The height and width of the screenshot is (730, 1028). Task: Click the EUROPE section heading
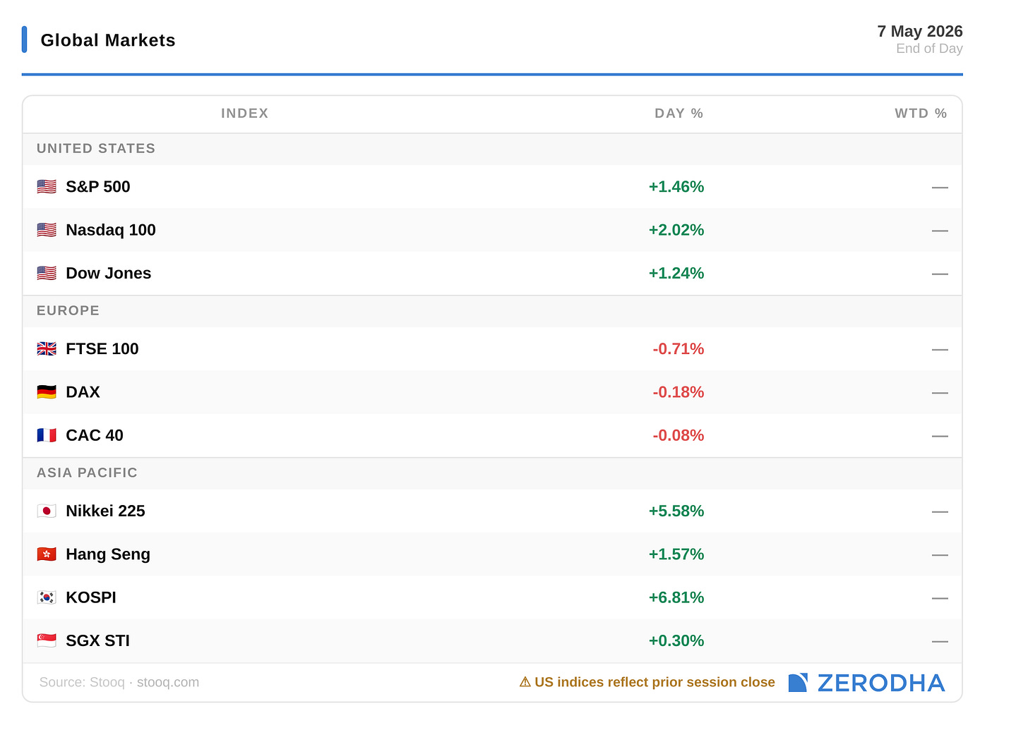click(68, 311)
